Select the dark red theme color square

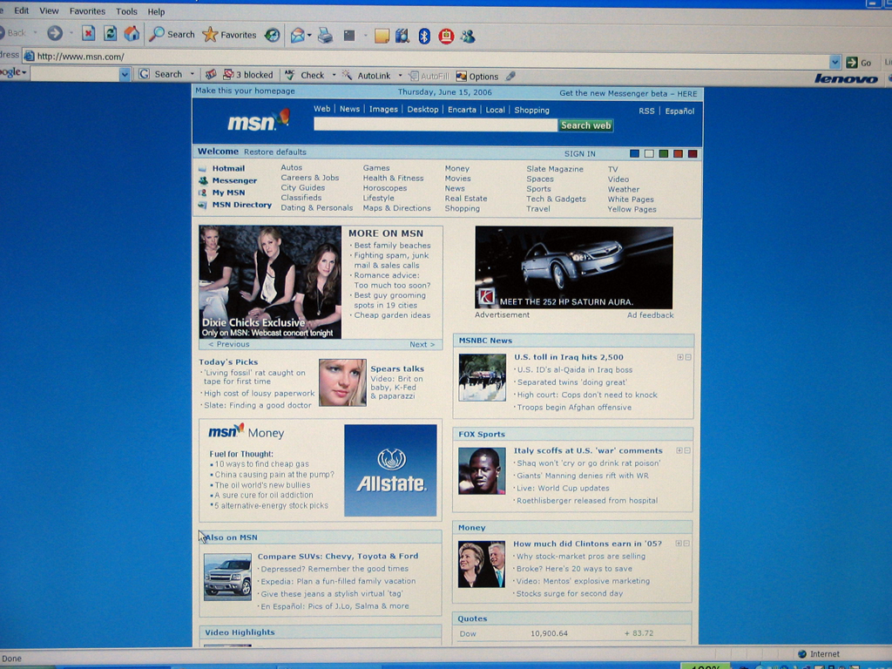(x=693, y=153)
